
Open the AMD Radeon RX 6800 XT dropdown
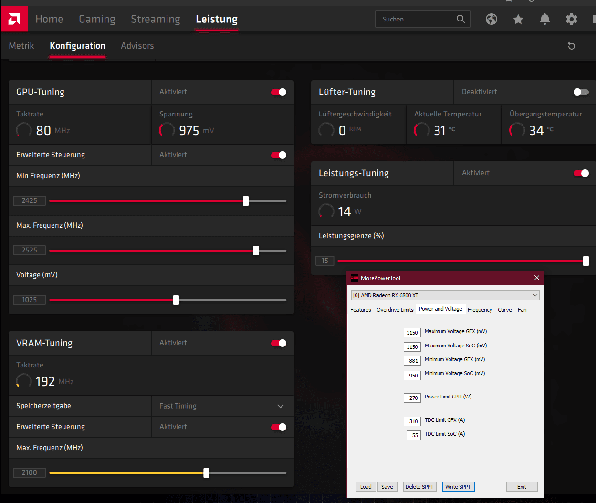(445, 295)
